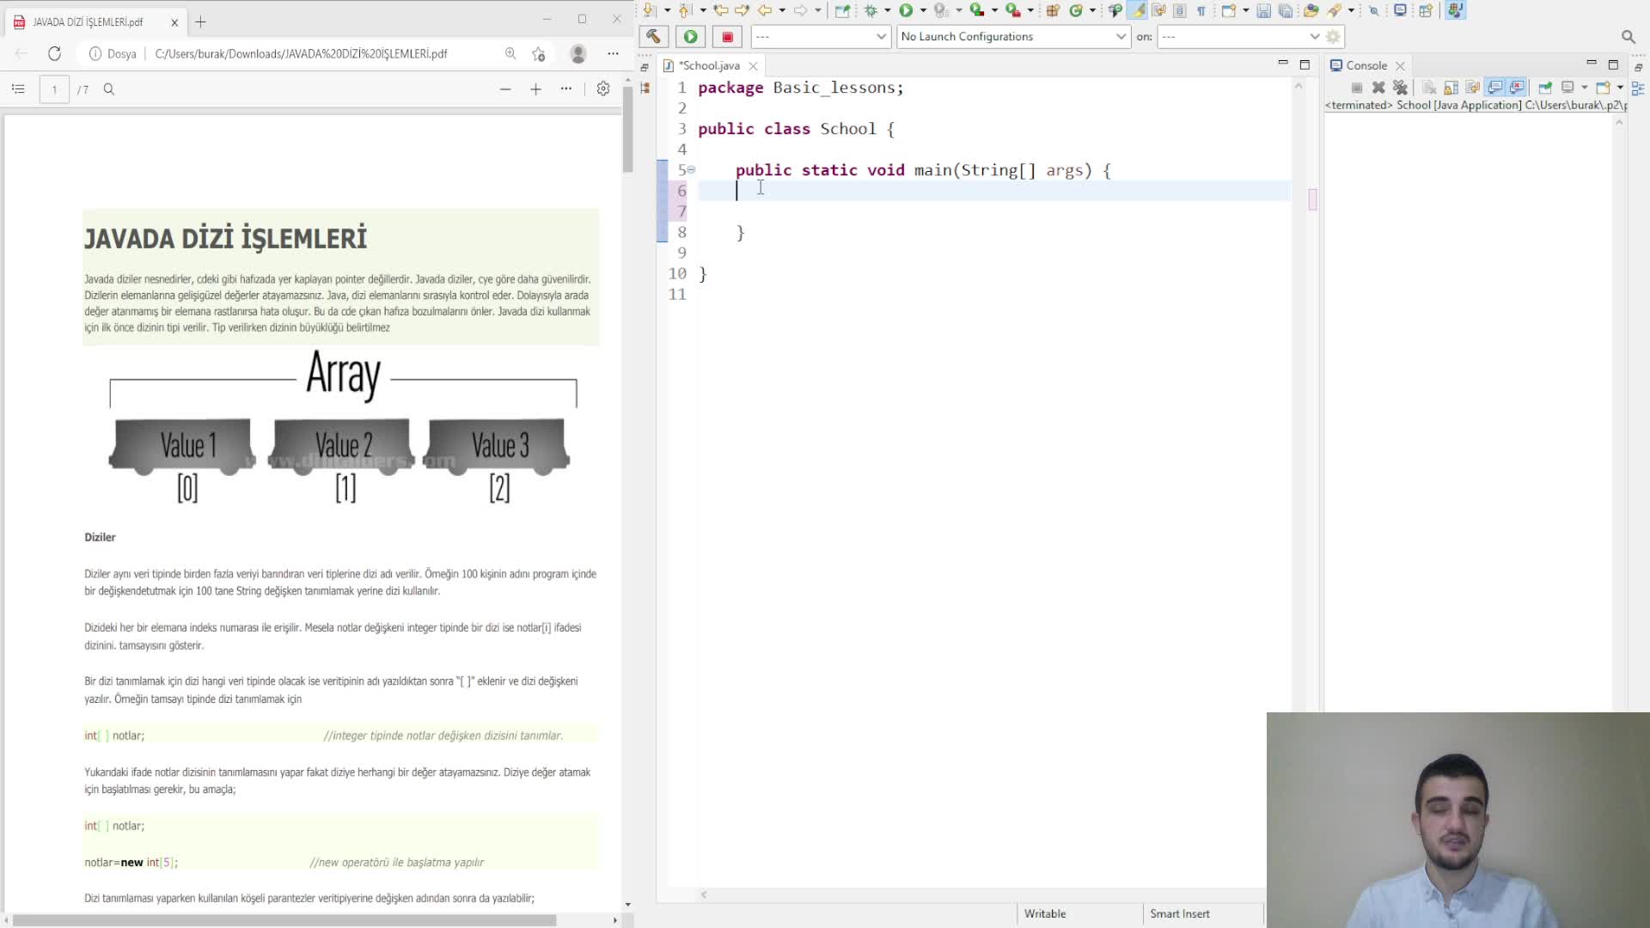Click the PDF search magnifier icon
This screenshot has height=928, width=1650.
pyautogui.click(x=108, y=89)
